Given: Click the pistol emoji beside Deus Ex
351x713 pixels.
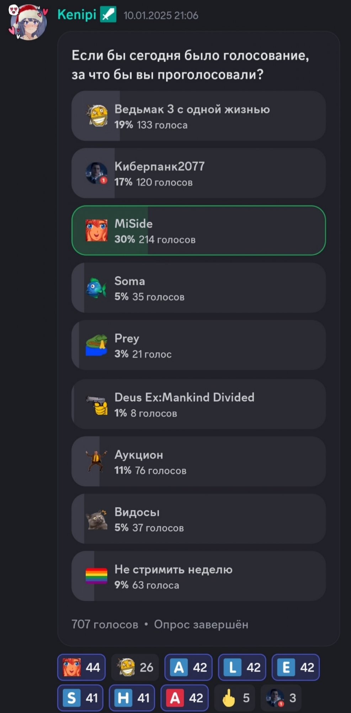Looking at the screenshot, I should point(96,405).
